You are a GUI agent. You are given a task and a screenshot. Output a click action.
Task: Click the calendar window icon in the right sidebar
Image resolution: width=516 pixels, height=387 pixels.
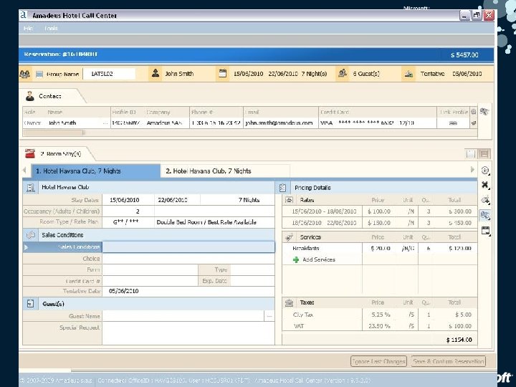tap(485, 230)
